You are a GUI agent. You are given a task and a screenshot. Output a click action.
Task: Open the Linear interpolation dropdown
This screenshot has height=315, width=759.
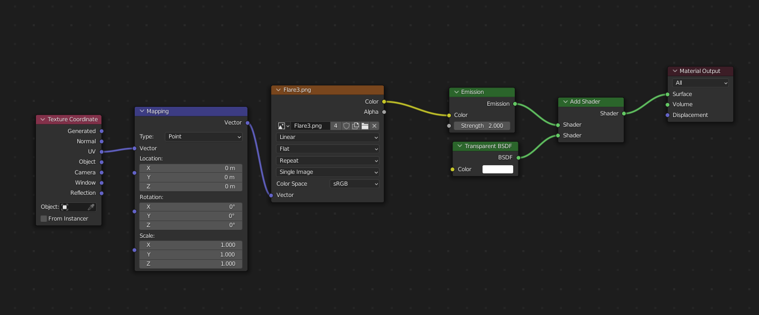click(328, 137)
